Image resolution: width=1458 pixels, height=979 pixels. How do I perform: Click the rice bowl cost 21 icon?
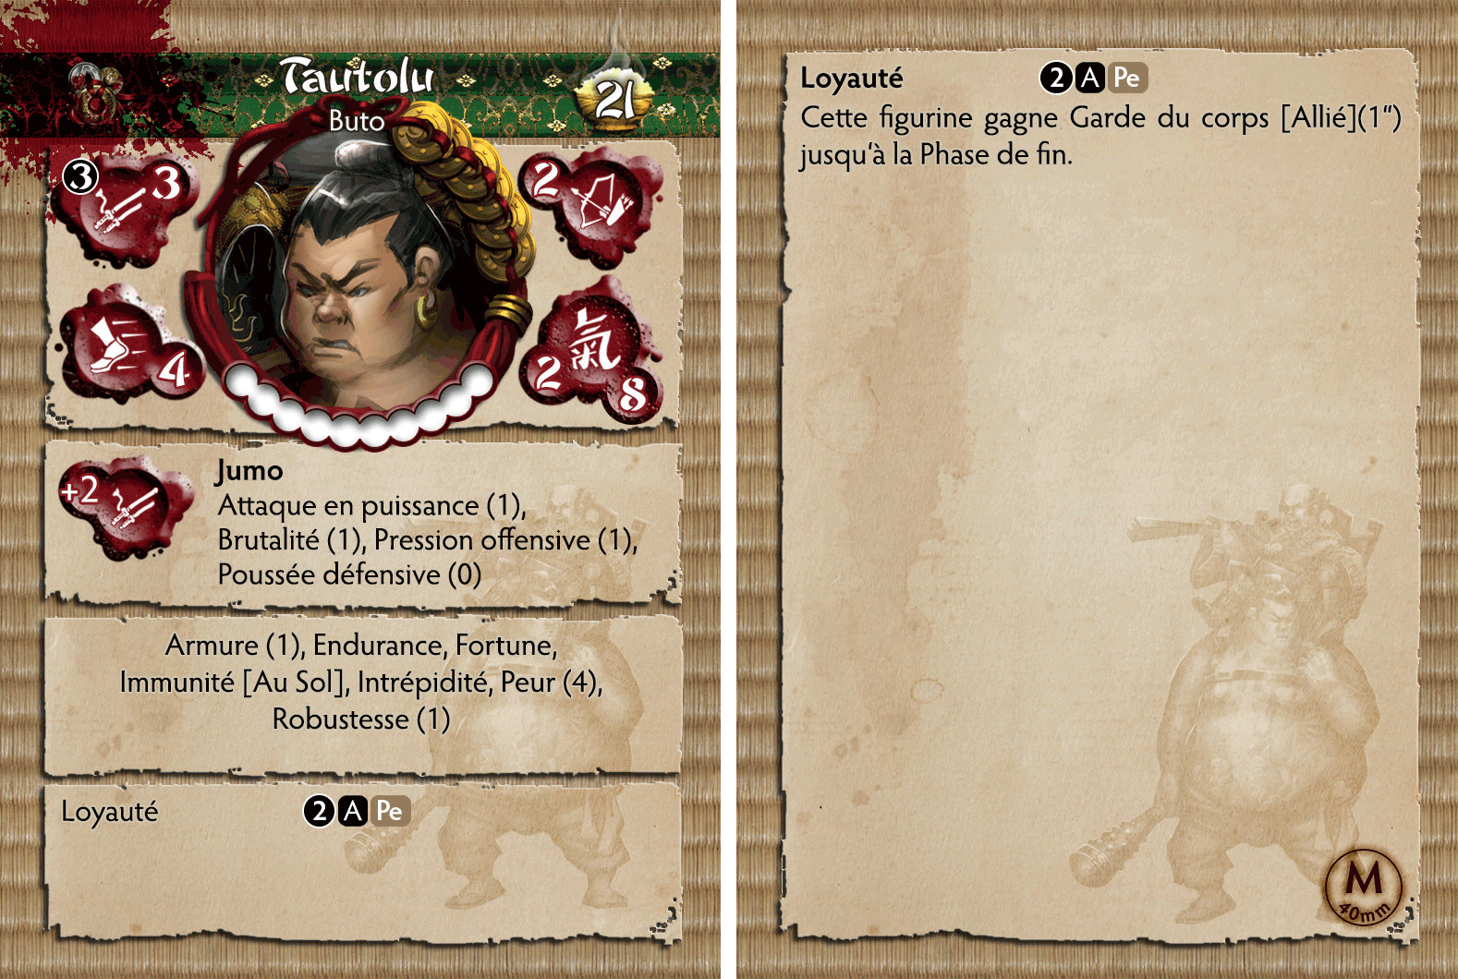[x=614, y=95]
